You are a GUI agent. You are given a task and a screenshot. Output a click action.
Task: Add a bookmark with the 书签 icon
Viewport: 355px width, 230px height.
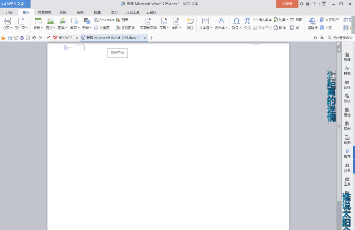(326, 28)
